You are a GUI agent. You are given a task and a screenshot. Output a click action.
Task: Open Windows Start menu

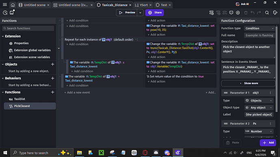5,153
